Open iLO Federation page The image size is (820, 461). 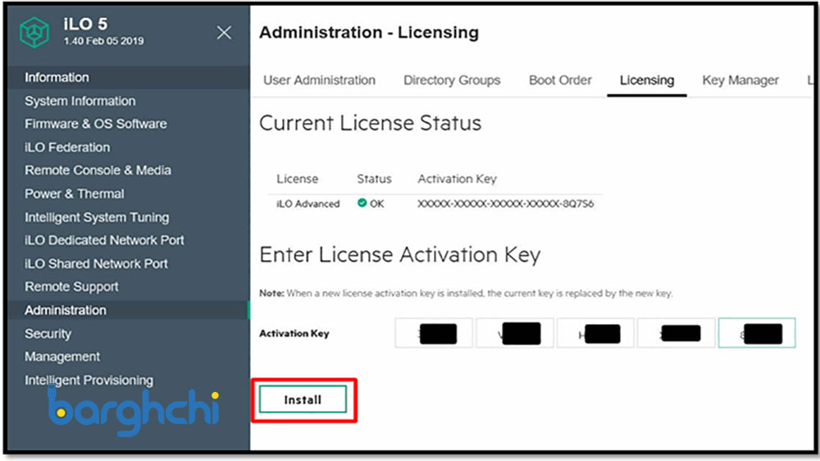click(67, 148)
